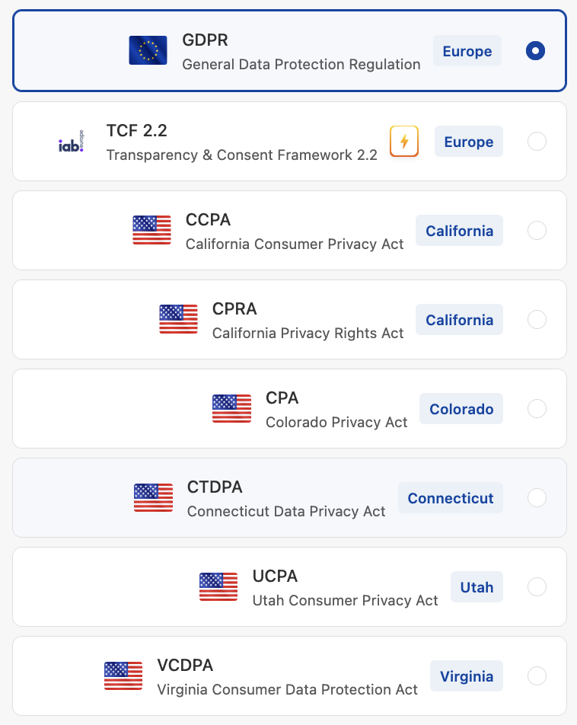
Task: Click the US flag beside CPA
Action: click(231, 408)
